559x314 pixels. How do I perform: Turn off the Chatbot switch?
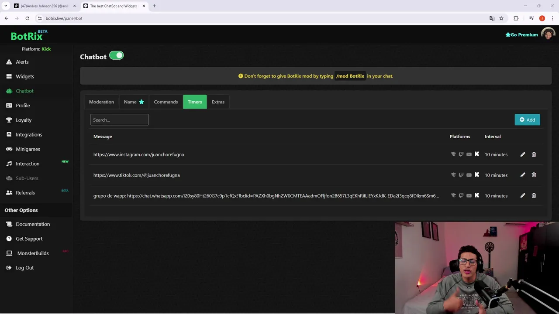(117, 55)
